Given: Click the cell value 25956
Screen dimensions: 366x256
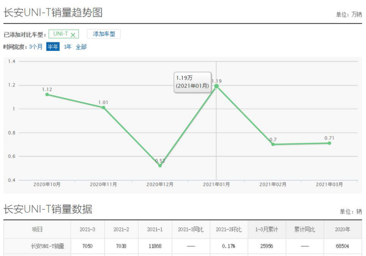Looking at the screenshot, I should (267, 246).
